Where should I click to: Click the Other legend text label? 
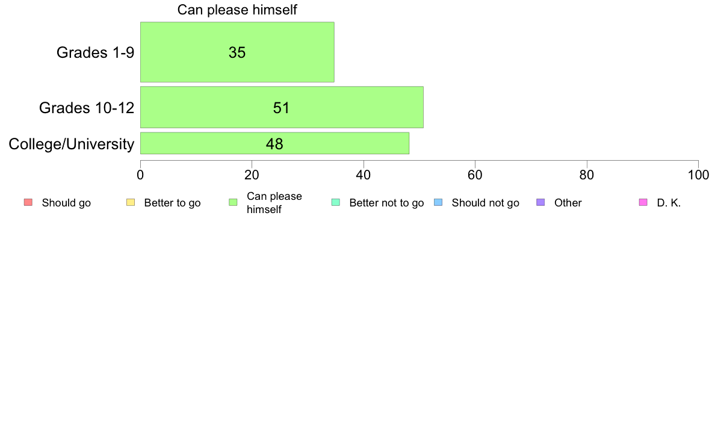pos(568,203)
